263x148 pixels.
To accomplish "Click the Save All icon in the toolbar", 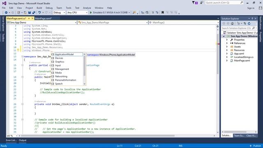I will [x=34, y=13].
